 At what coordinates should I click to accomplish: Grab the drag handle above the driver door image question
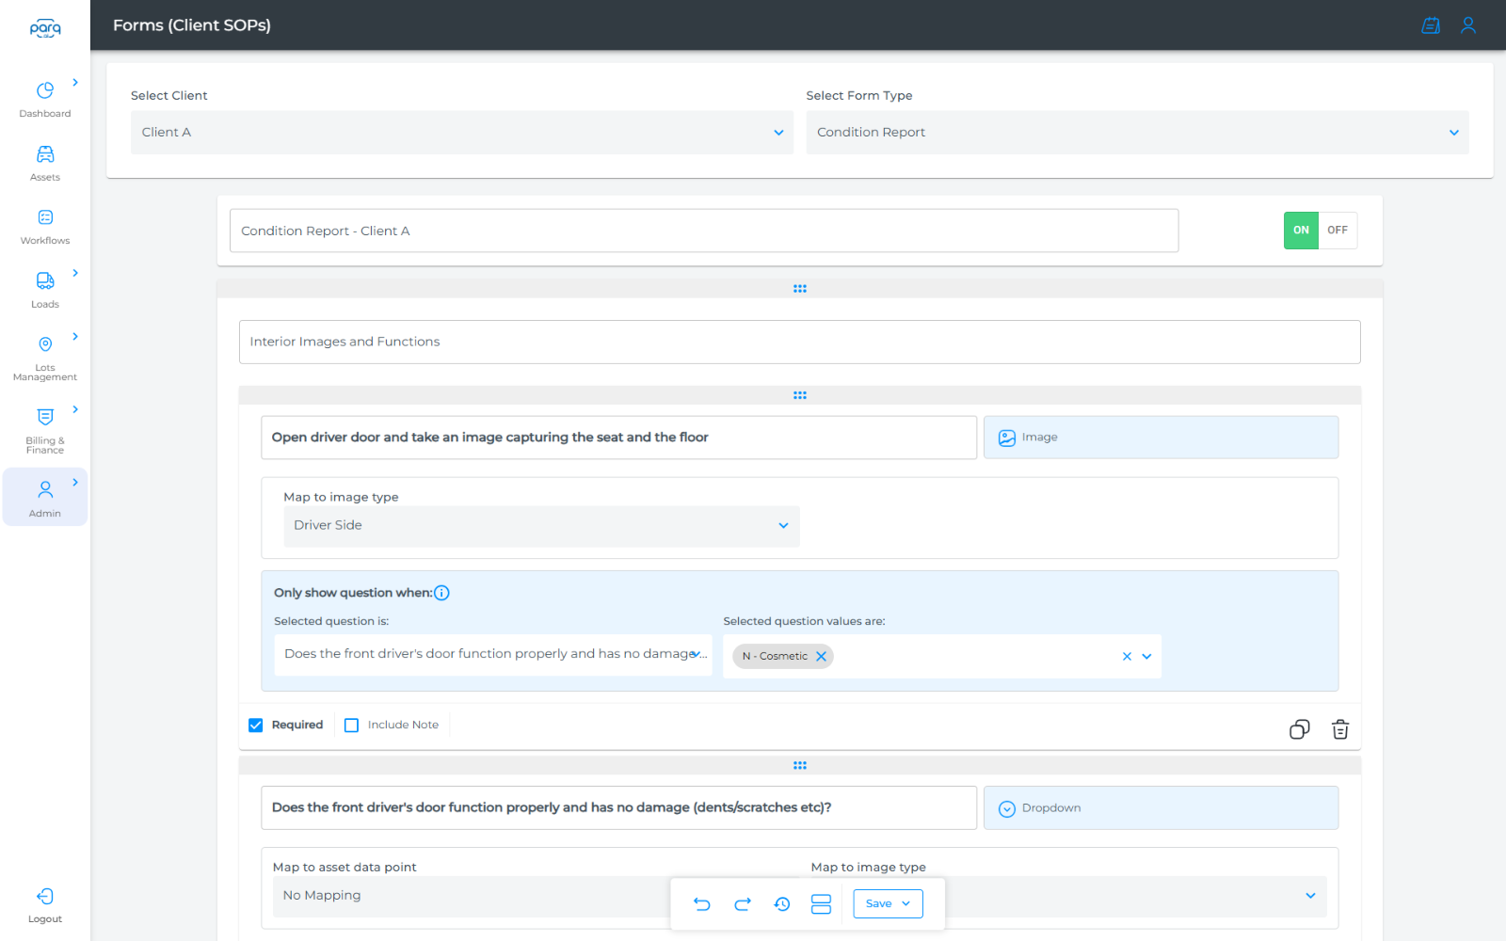800,395
